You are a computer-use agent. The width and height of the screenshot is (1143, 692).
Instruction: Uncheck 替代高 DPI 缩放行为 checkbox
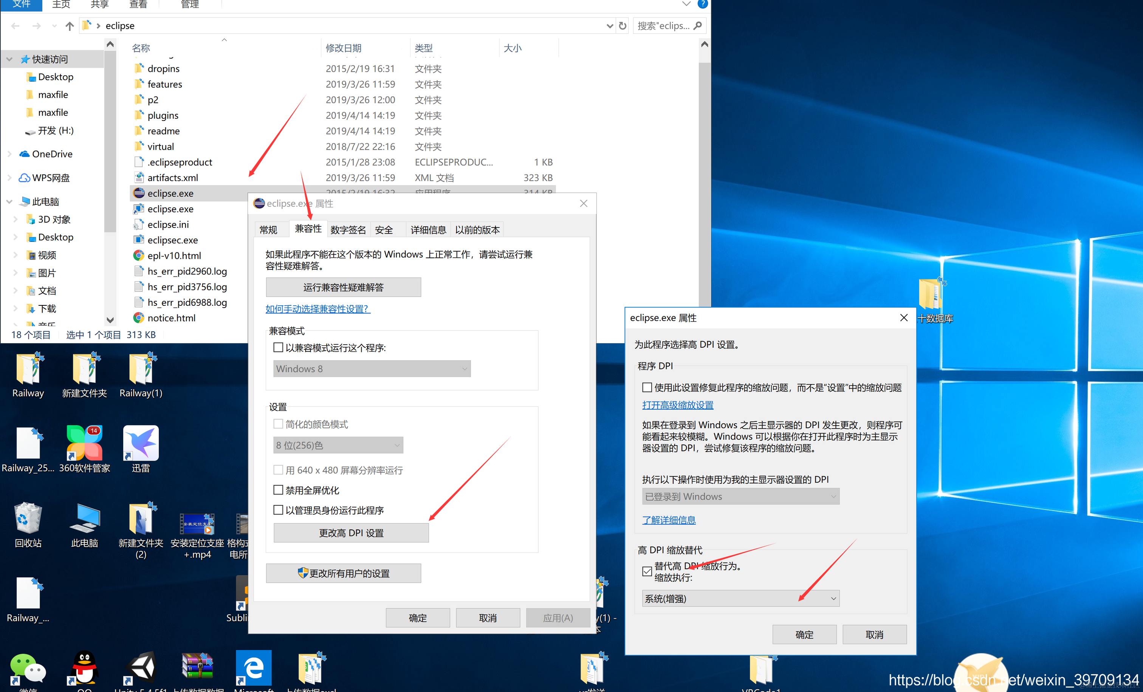tap(647, 571)
